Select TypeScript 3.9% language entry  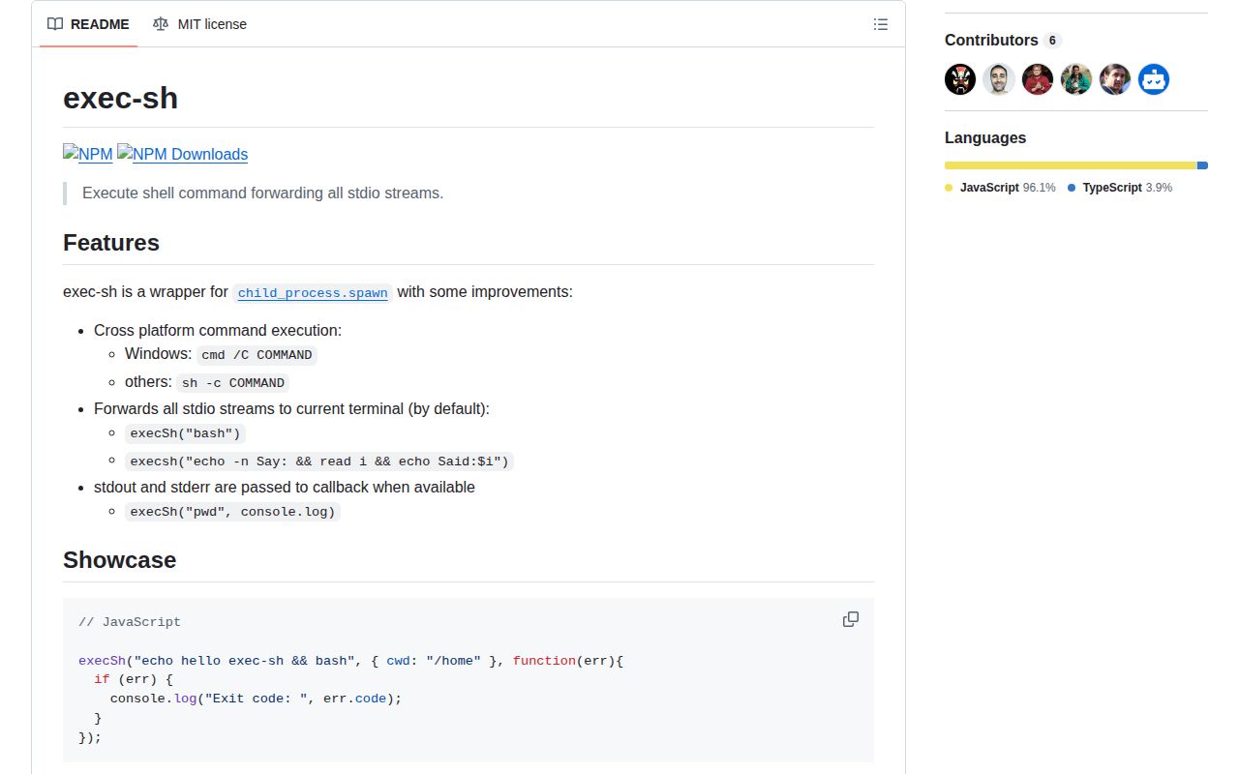(x=1120, y=188)
